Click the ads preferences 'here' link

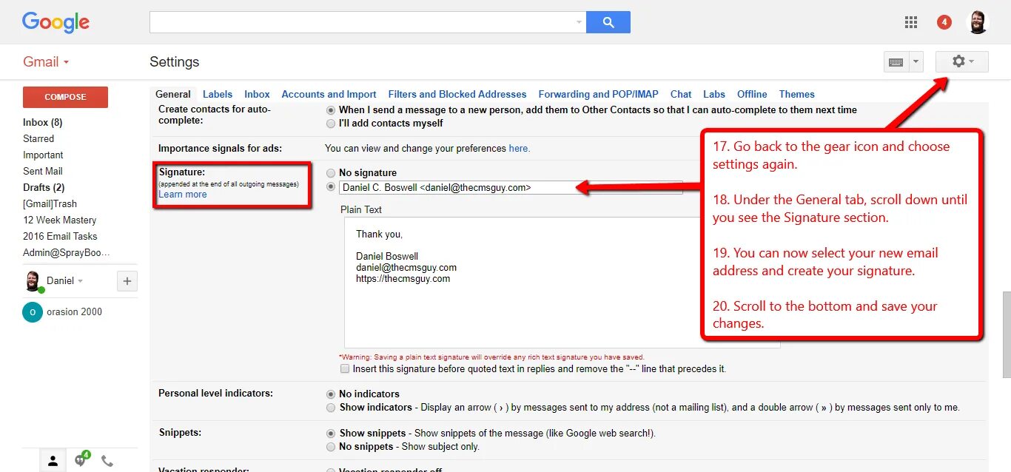point(518,149)
